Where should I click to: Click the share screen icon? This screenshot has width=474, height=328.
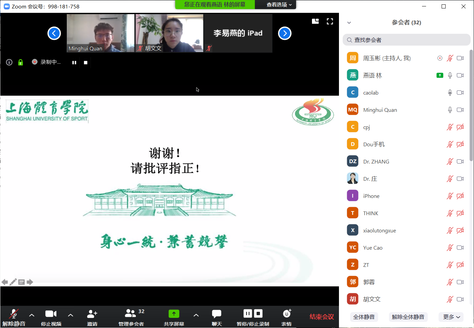pos(174,314)
